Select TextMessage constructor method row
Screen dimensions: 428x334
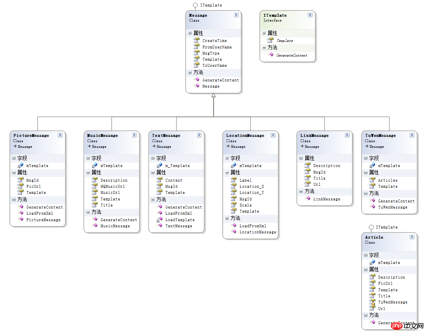point(179,226)
